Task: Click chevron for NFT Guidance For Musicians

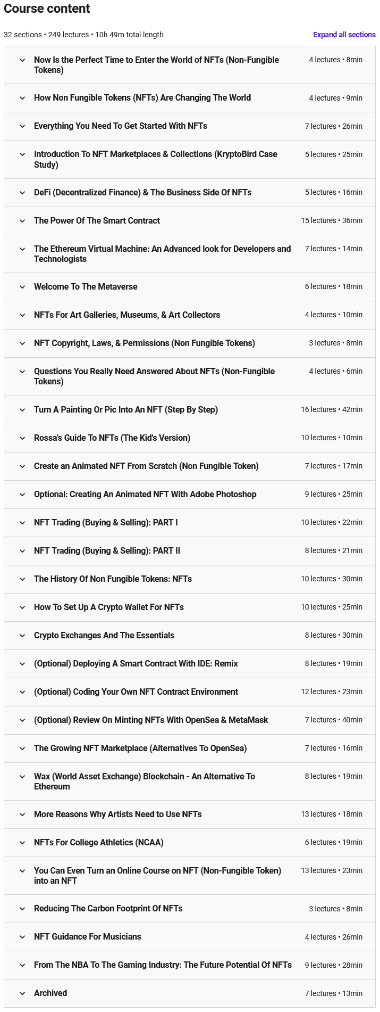Action: (x=22, y=937)
